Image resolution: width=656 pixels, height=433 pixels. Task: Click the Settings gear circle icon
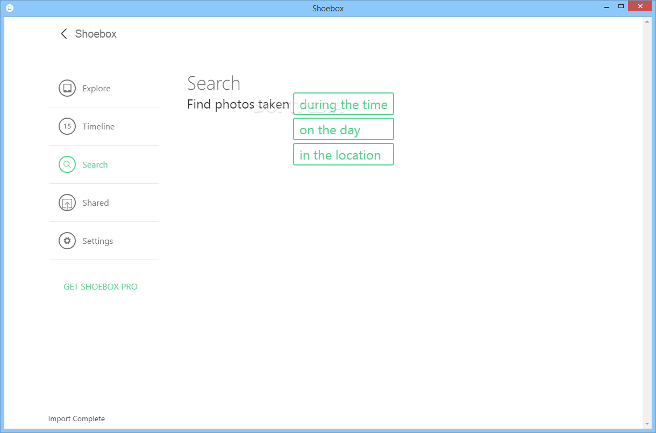click(67, 241)
